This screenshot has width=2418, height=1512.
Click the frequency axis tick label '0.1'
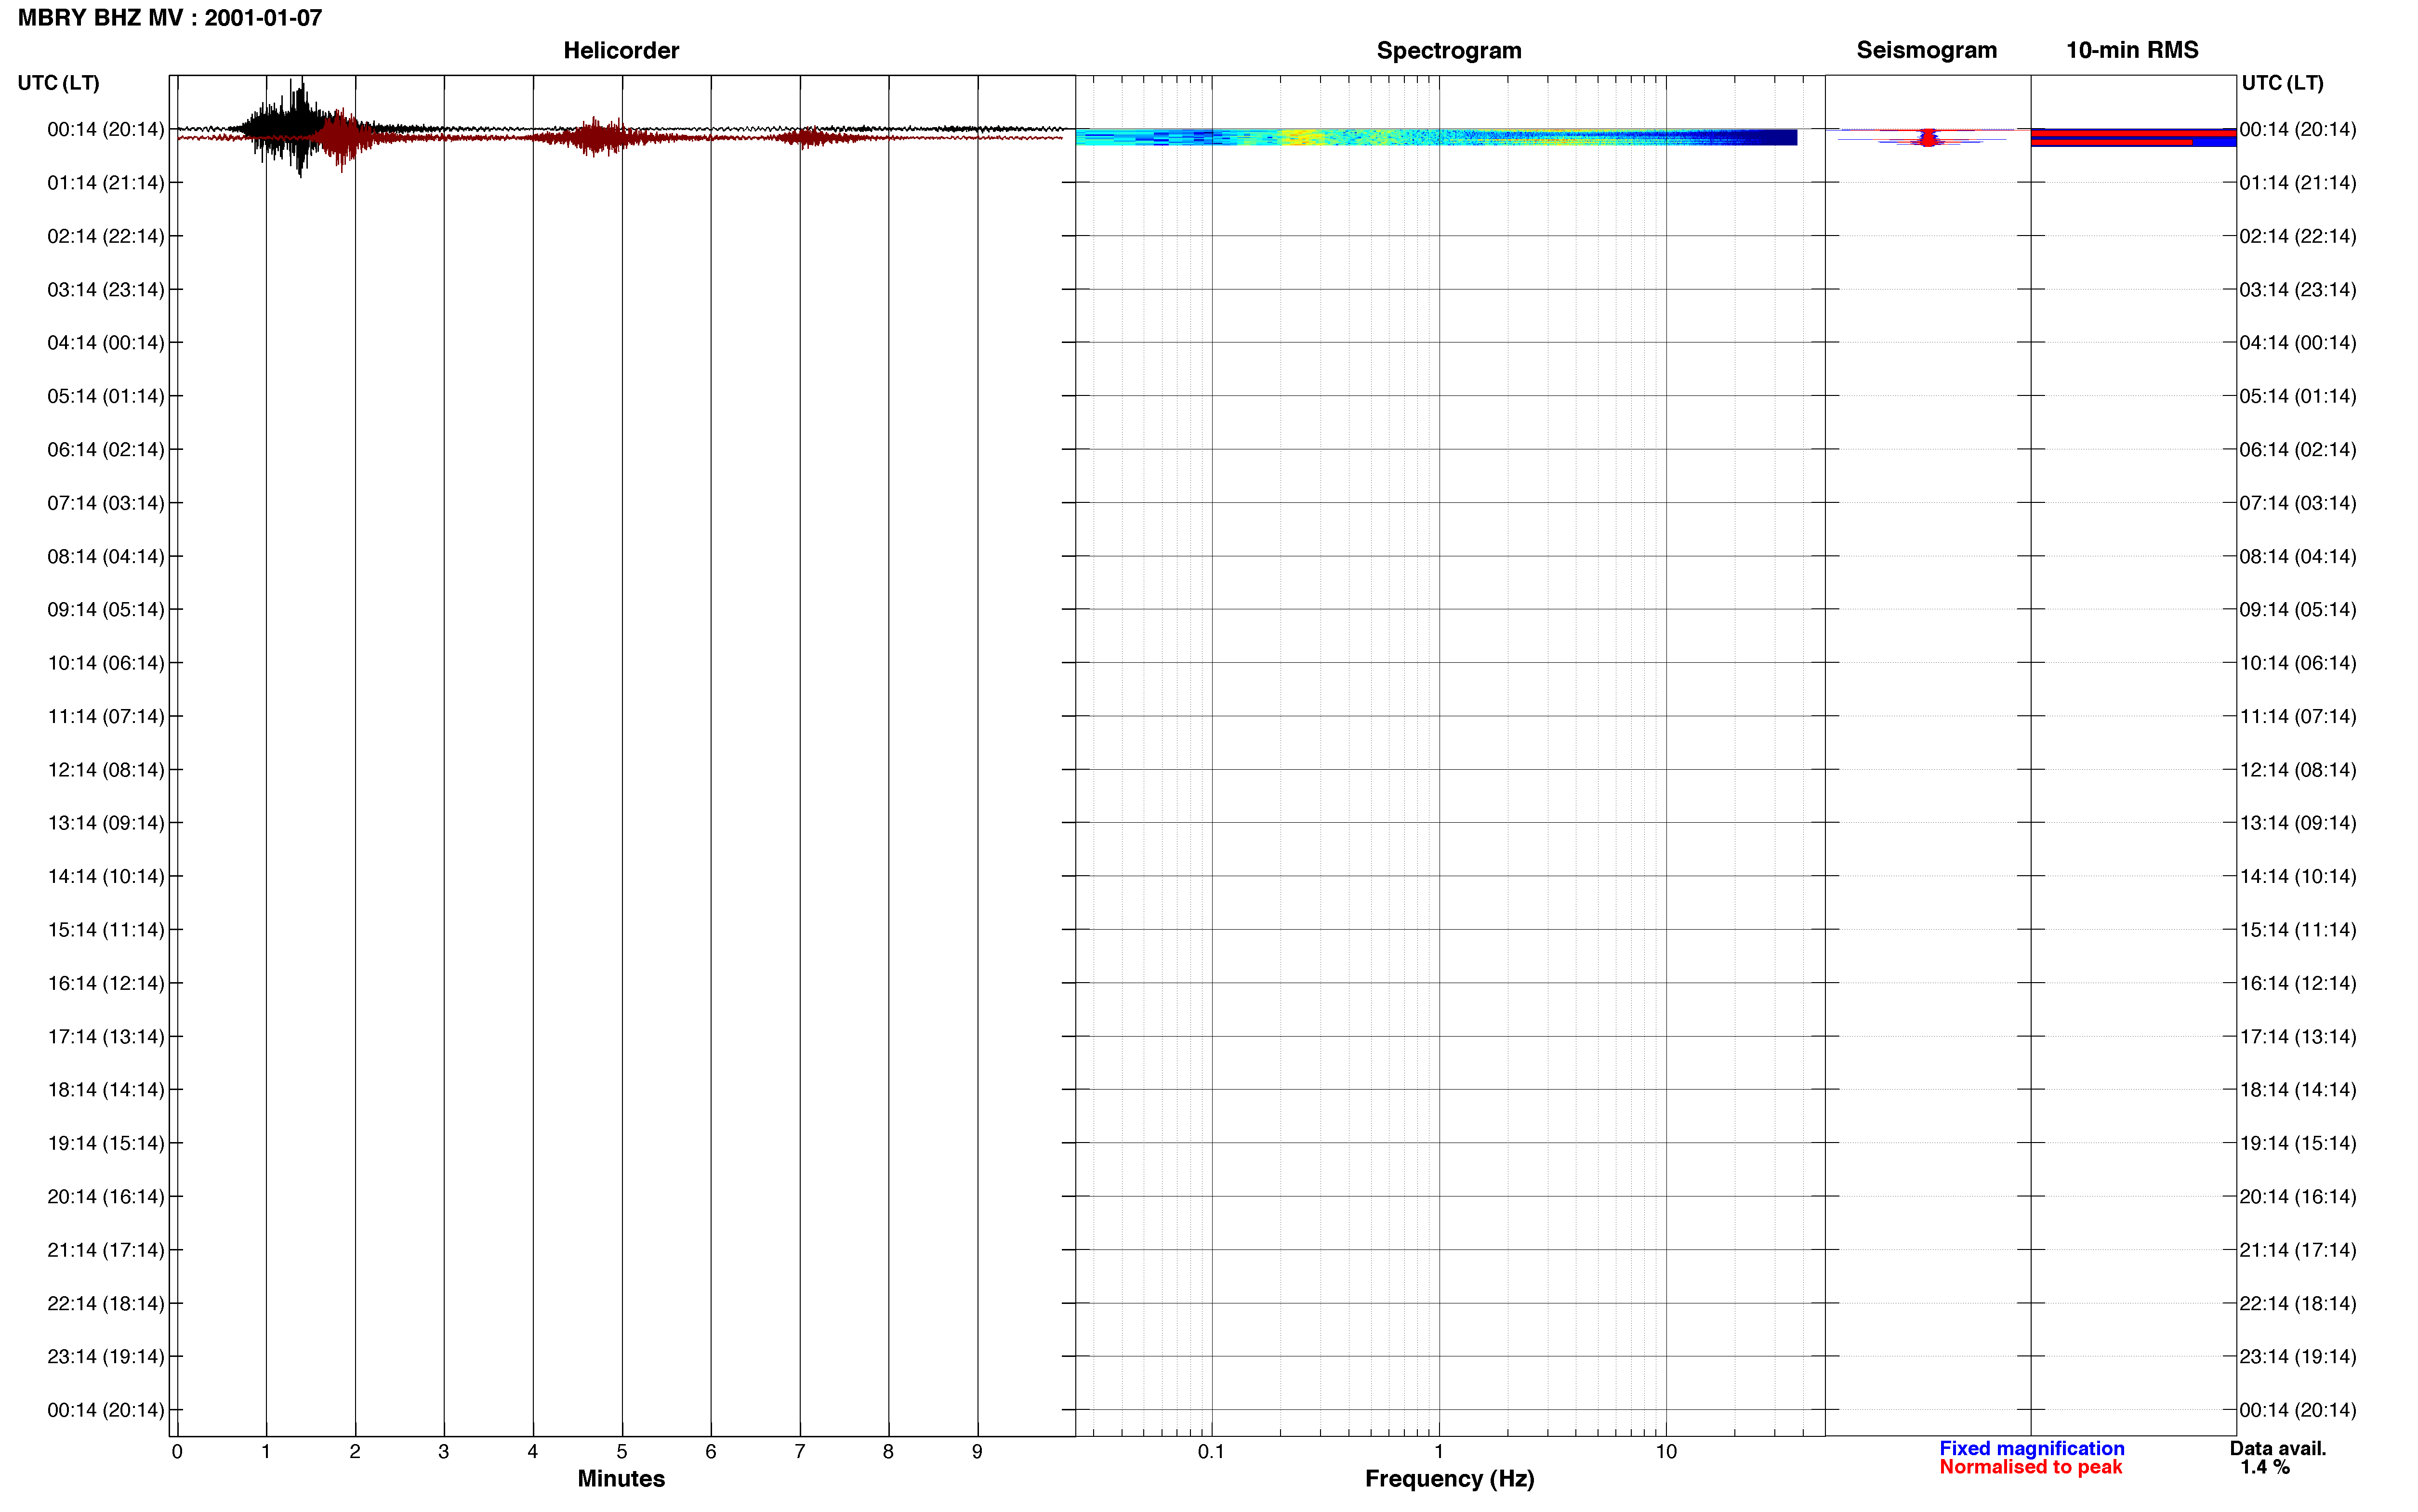click(1211, 1452)
